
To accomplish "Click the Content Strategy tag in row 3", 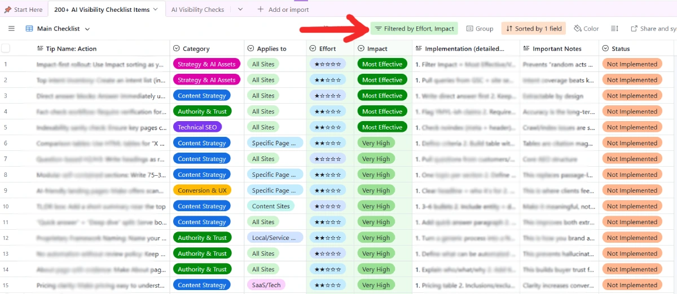I will 201,96.
